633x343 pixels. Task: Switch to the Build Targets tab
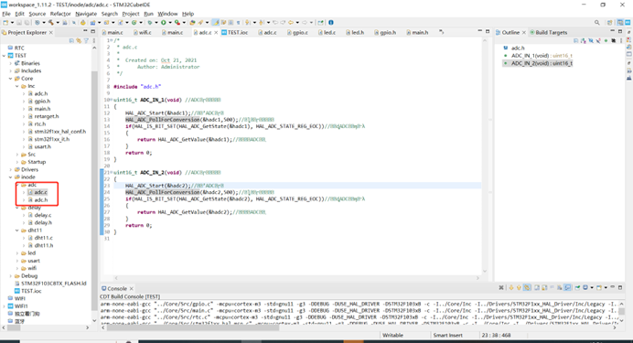(x=548, y=32)
